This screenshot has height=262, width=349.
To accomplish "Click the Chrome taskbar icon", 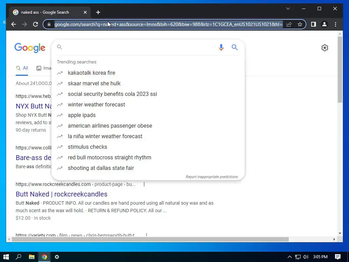I will click(44, 257).
